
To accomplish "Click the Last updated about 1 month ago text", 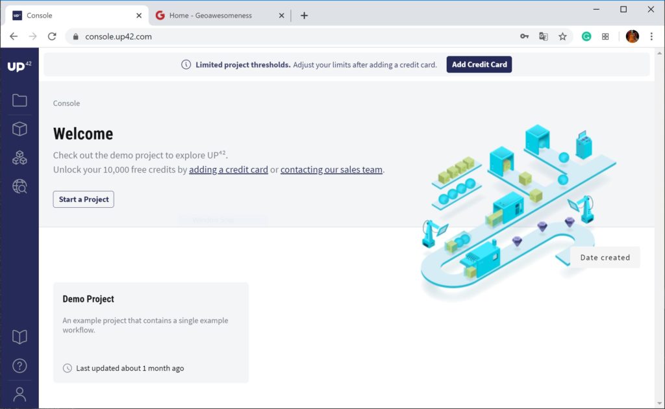I will [130, 368].
